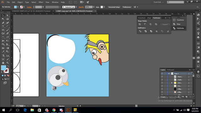
Task: Toggle visibility of <Gro...> group sublayer
Action: (x=162, y=83)
